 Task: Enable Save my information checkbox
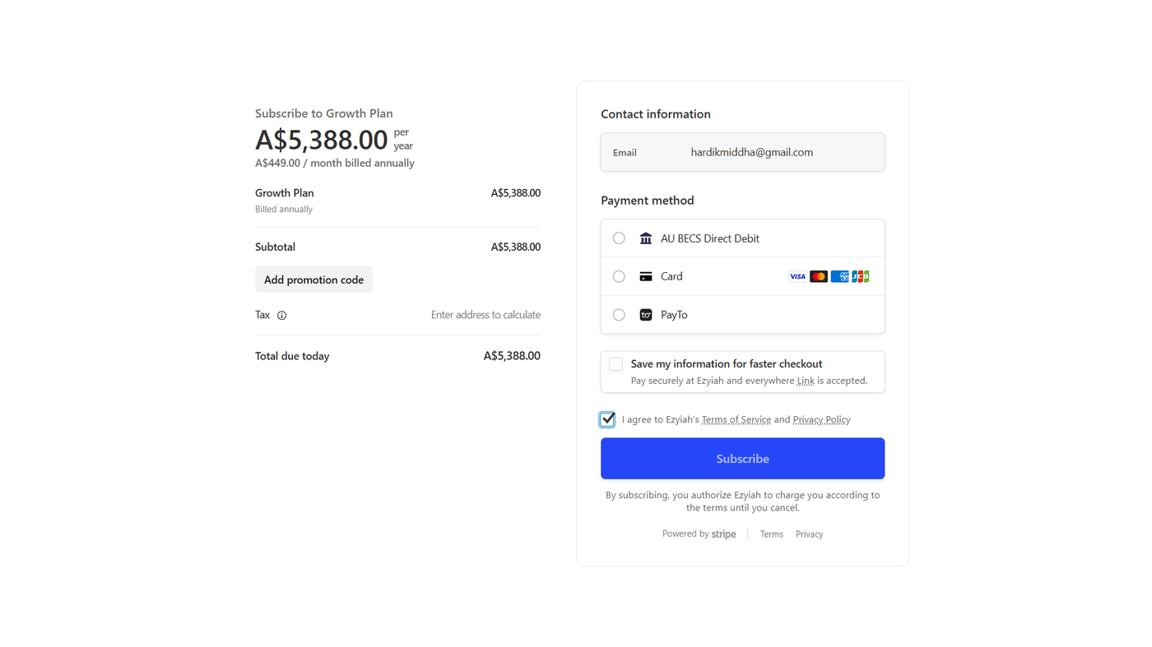click(615, 364)
